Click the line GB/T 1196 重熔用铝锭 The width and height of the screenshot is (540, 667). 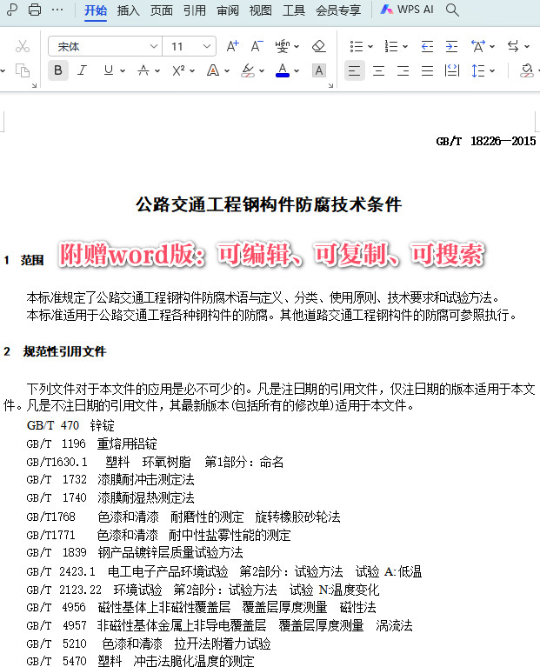tap(91, 444)
